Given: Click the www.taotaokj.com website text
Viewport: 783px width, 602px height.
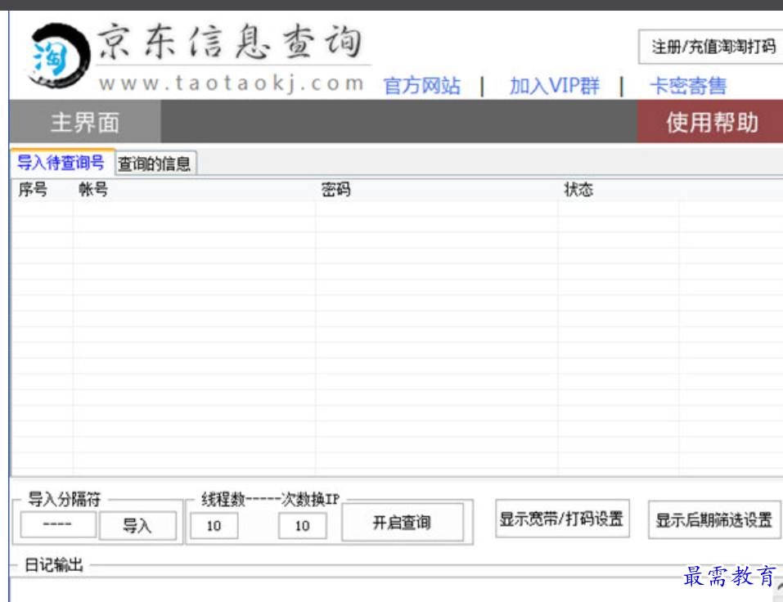Looking at the screenshot, I should point(232,83).
